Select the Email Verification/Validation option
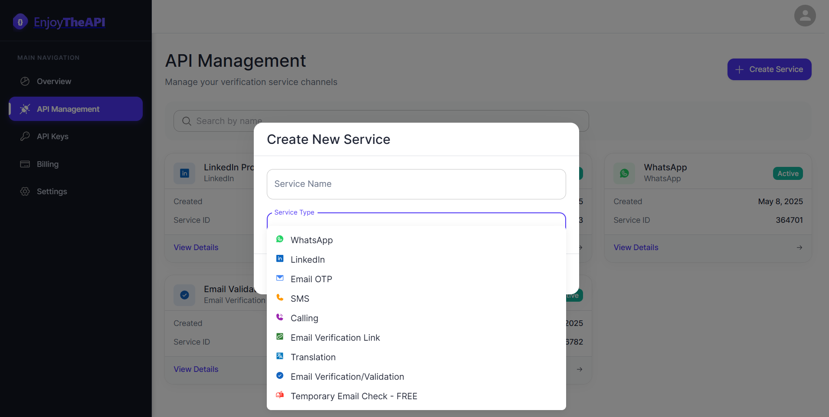The width and height of the screenshot is (829, 417). click(416, 377)
